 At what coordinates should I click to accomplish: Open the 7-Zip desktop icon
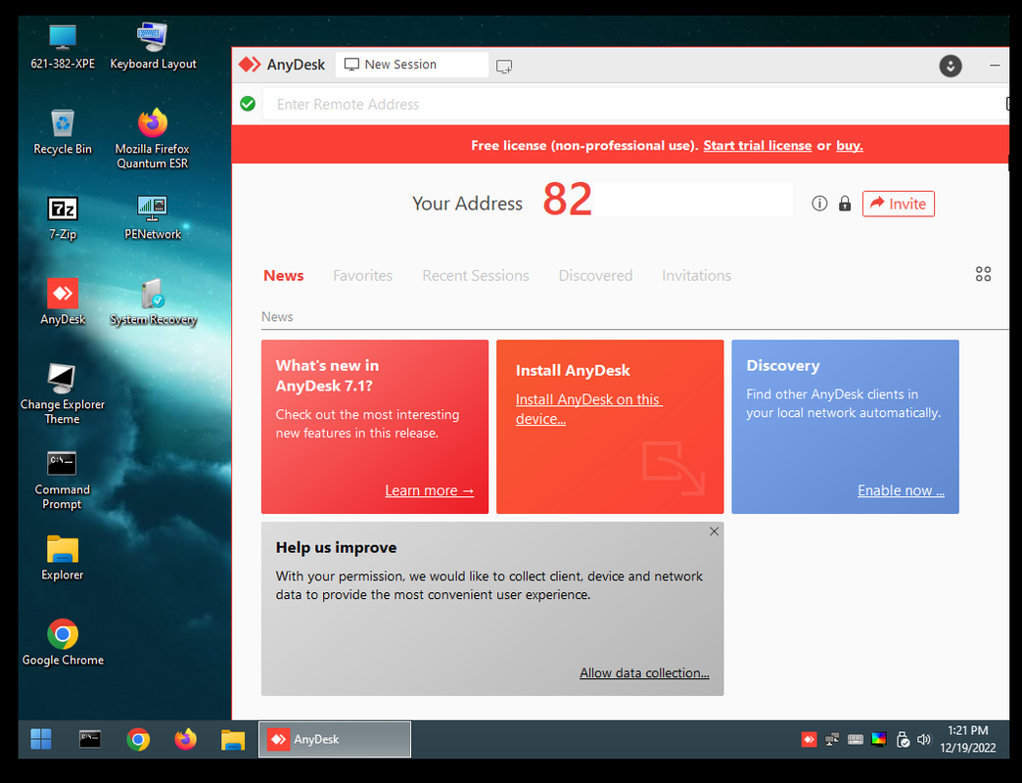tap(63, 217)
